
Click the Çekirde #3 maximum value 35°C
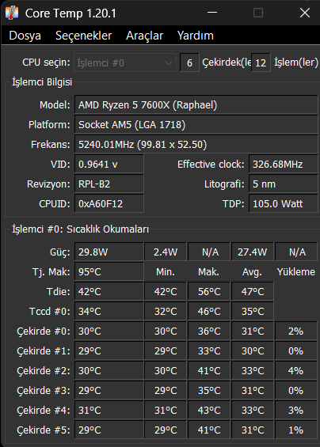209,390
